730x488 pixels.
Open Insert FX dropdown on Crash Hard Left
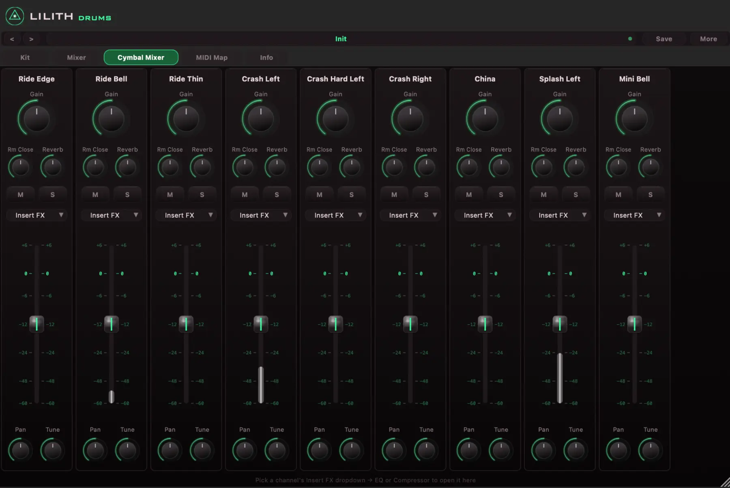pyautogui.click(x=335, y=215)
